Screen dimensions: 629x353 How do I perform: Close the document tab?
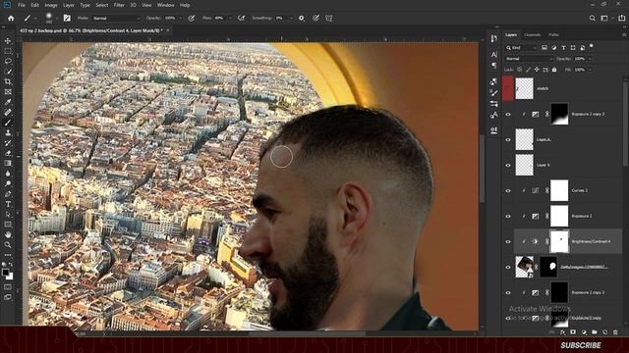168,30
